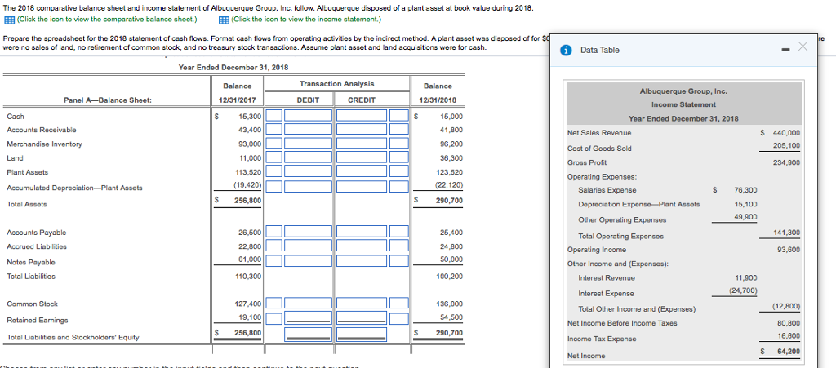Click Accrued Liabilities credit reference box
The width and height of the screenshot is (836, 368).
click(x=398, y=246)
